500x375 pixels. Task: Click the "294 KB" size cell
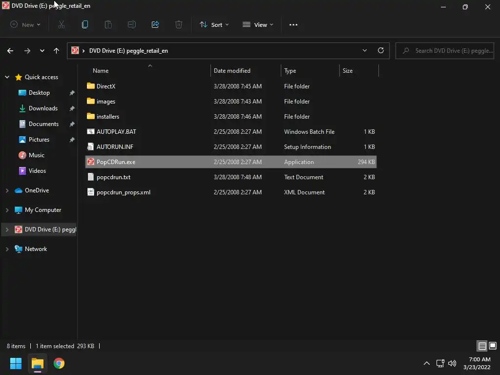(366, 162)
